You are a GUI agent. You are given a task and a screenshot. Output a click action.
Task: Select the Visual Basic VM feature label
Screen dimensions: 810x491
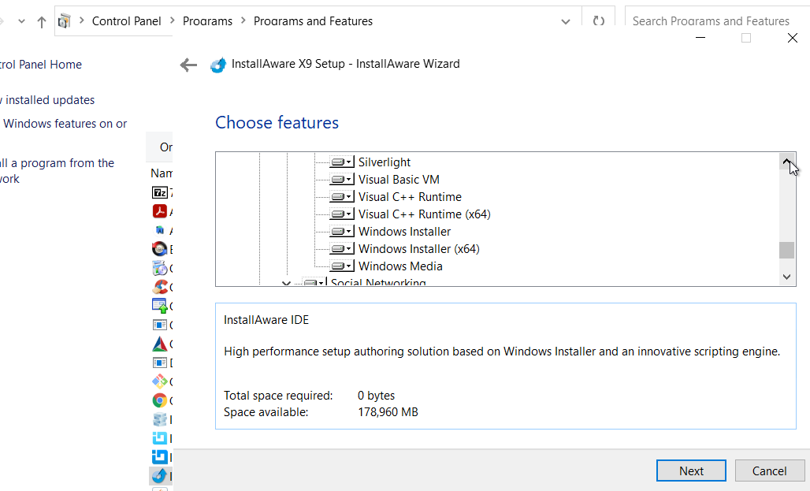399,180
